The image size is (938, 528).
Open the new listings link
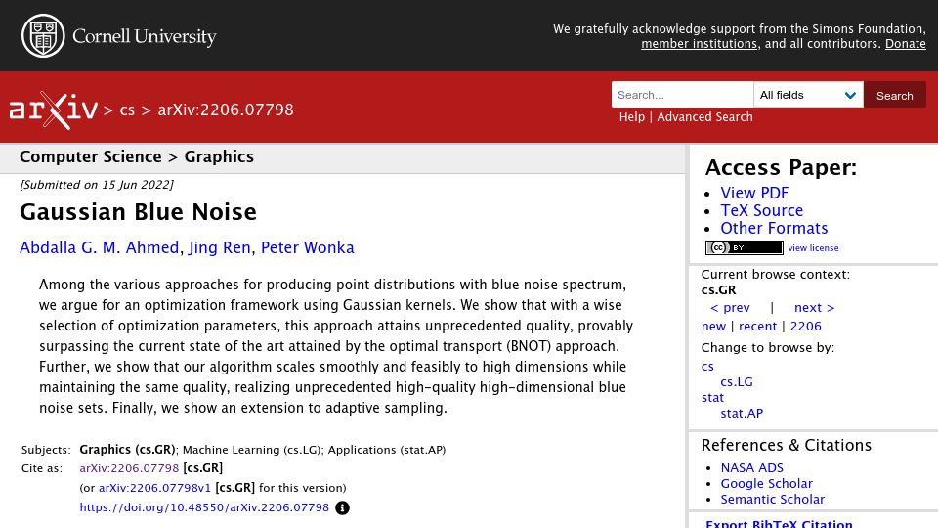click(713, 327)
